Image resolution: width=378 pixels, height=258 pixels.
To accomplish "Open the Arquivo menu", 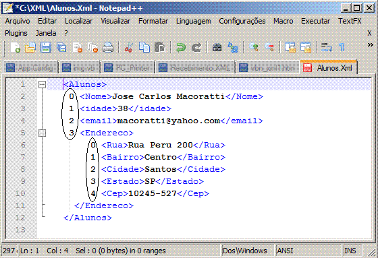I will pyautogui.click(x=18, y=21).
